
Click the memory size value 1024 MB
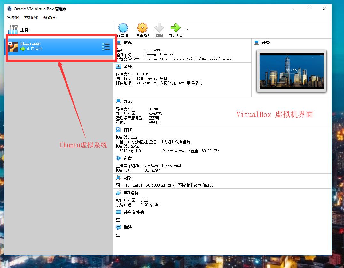click(143, 74)
